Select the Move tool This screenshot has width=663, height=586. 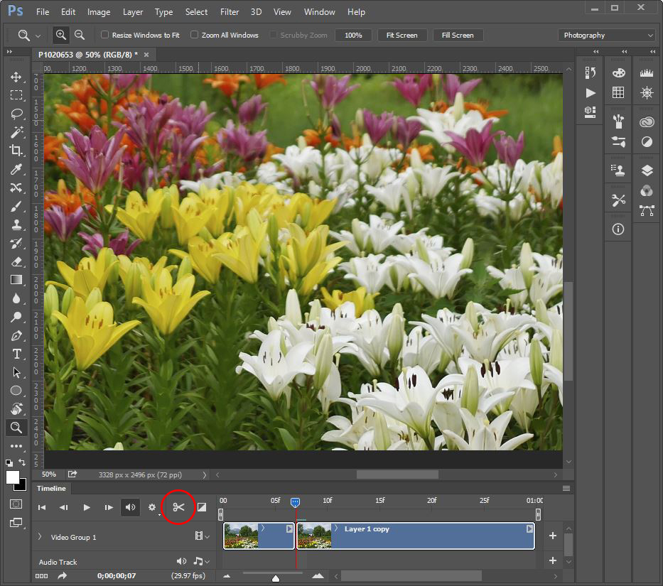[x=16, y=77]
